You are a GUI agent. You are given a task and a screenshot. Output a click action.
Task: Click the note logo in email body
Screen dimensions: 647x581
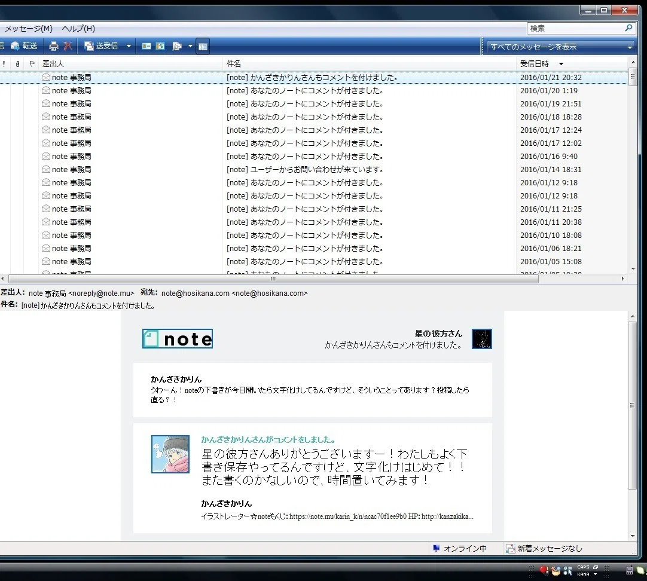coord(178,338)
